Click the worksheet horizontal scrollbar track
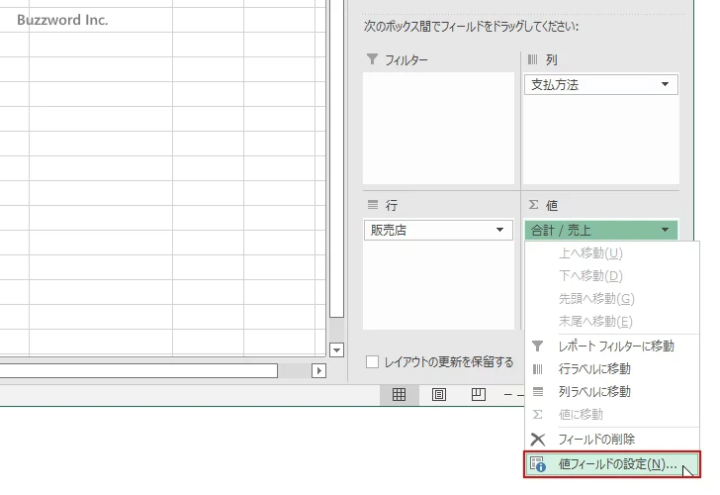Image resolution: width=720 pixels, height=495 pixels. click(x=294, y=370)
